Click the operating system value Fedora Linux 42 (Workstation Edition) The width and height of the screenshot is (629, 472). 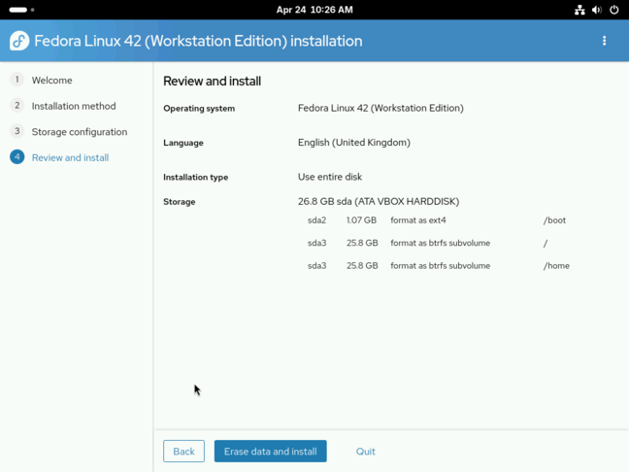(x=381, y=108)
